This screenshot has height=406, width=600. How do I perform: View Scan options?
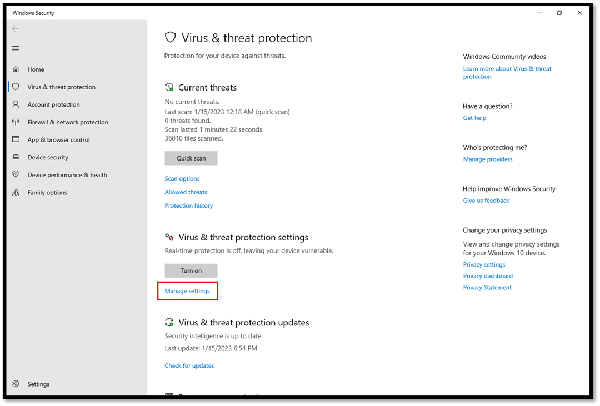click(182, 178)
